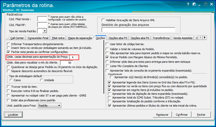
Task: Check Apresentar tela de consulta de orçamento expandida
Action: tap(107, 71)
